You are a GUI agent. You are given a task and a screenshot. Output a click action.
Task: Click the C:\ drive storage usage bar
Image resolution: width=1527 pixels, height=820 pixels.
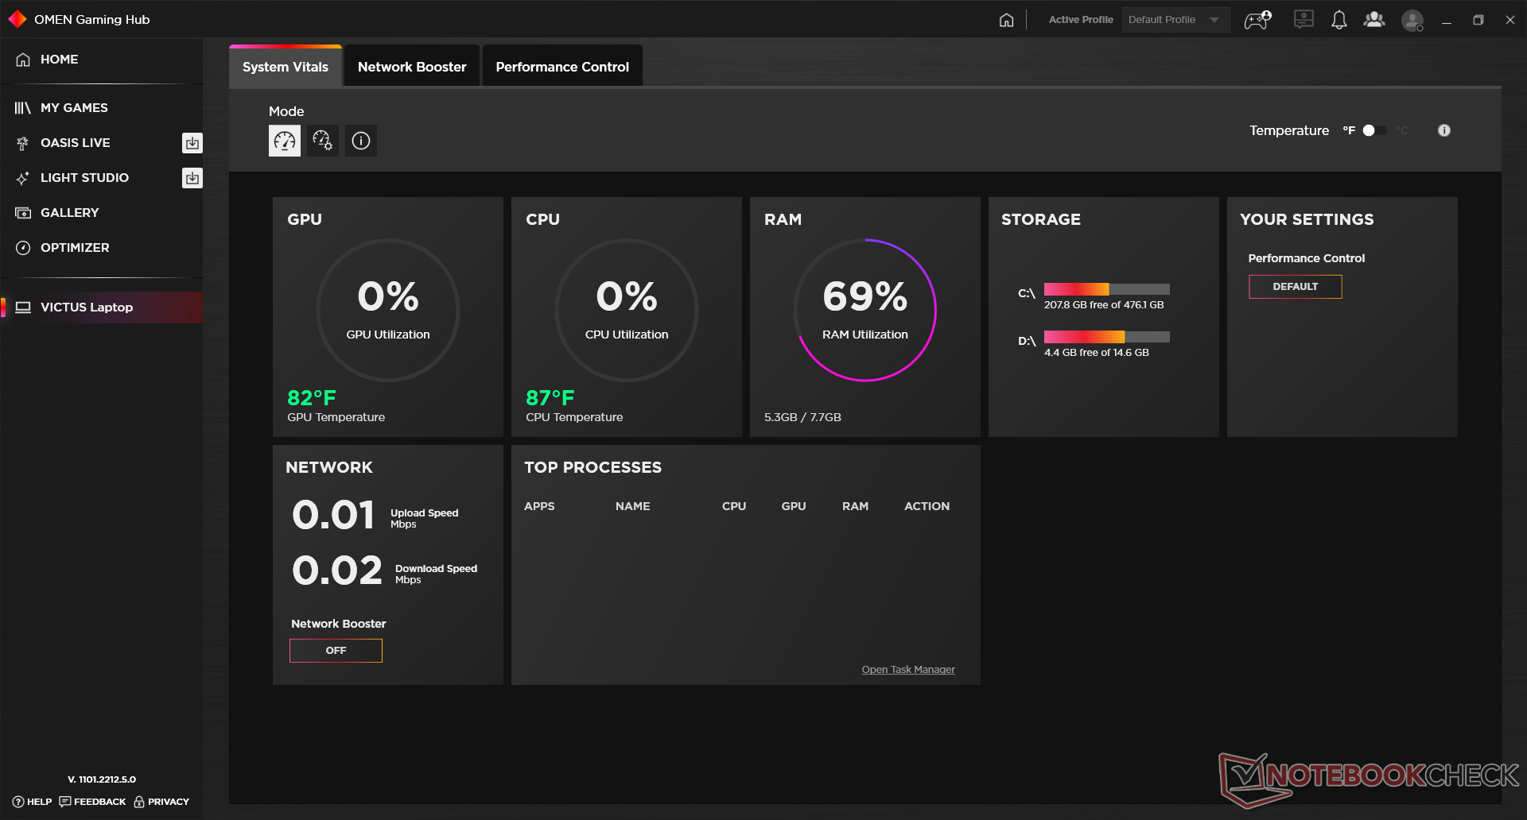pos(1106,289)
